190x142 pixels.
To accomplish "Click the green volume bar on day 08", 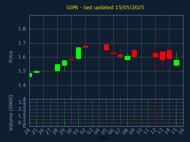I will coord(127,124).
